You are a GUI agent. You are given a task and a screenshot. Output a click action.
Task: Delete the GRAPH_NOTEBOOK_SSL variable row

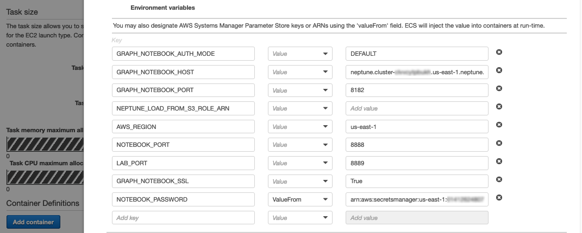coord(499,179)
